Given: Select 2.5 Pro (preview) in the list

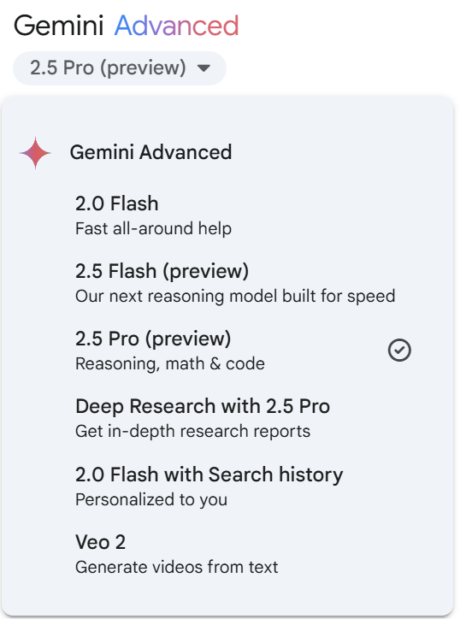Looking at the screenshot, I should pyautogui.click(x=227, y=351).
